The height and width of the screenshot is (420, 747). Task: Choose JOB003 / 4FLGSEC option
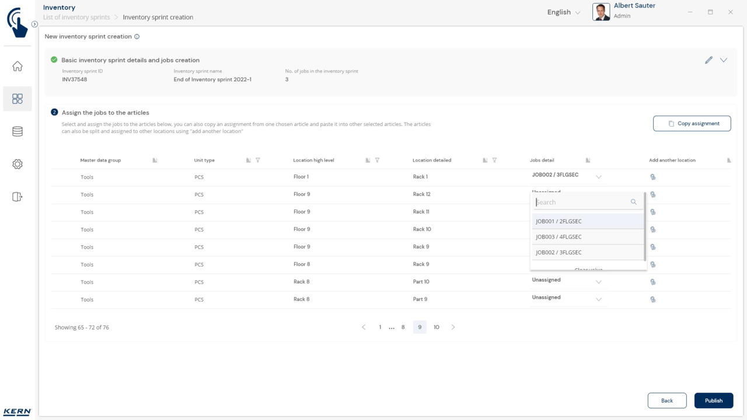click(x=558, y=237)
